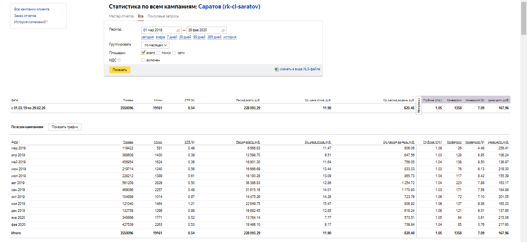The image size is (527, 242).
Task: Sort monthly table by 'Глубина (стр.)'
Action: (x=432, y=142)
